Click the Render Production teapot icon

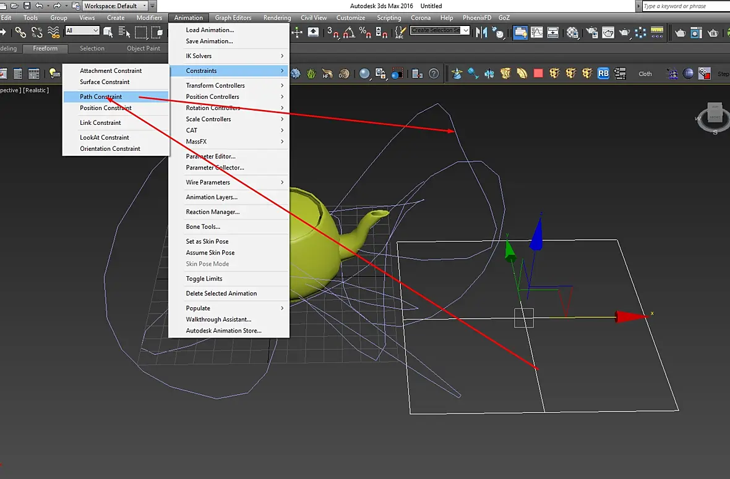[624, 32]
